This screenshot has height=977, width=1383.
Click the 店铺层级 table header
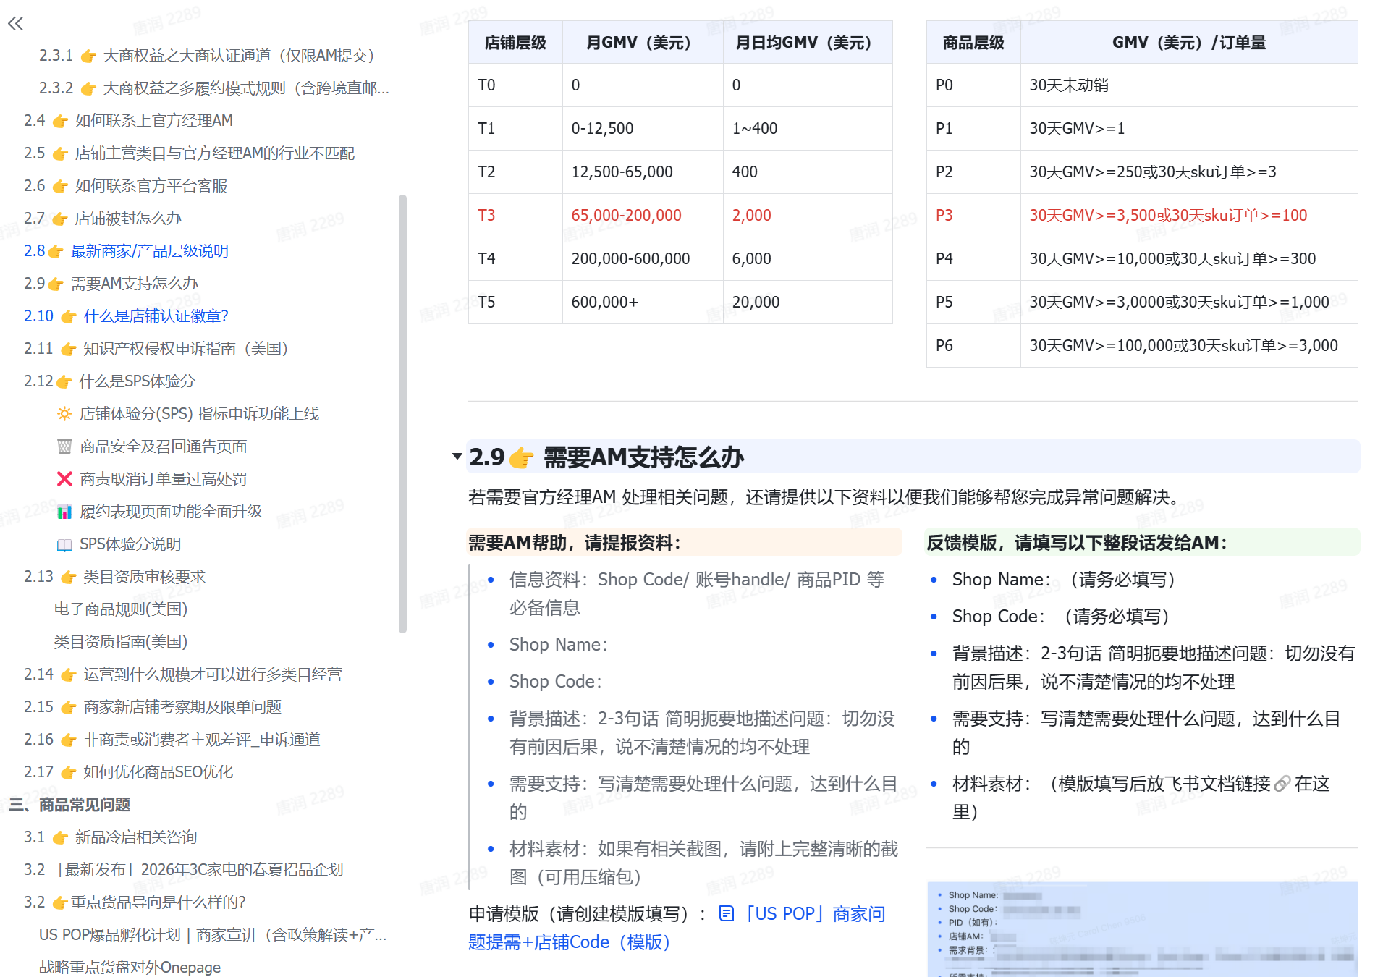515,43
